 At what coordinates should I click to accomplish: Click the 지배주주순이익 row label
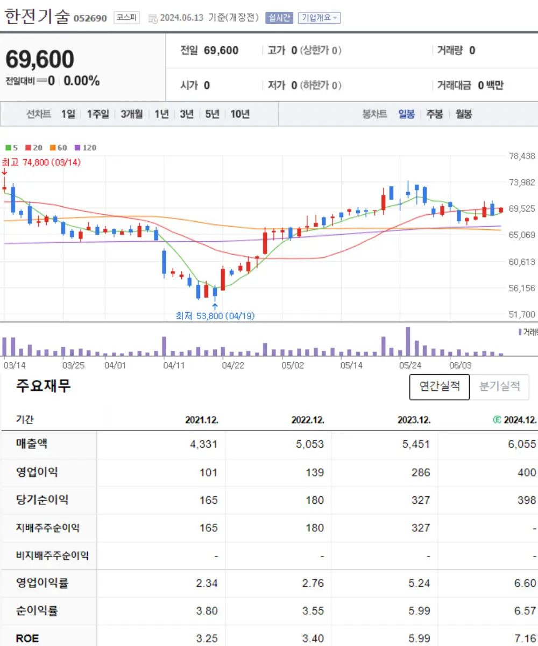click(48, 528)
